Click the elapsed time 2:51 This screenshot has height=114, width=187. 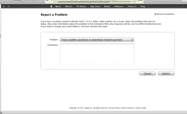(55, 2)
